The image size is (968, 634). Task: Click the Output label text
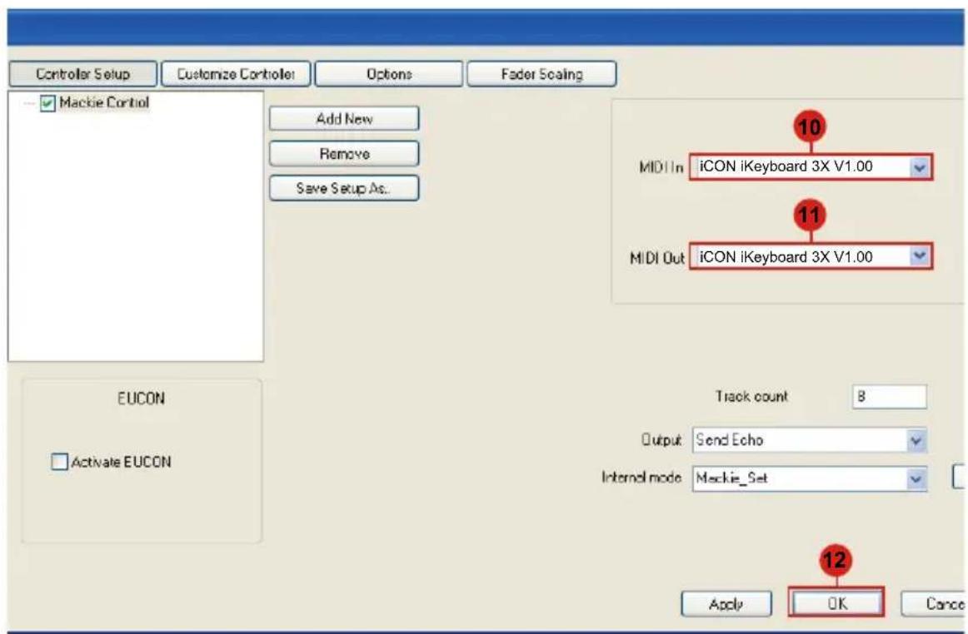click(661, 440)
